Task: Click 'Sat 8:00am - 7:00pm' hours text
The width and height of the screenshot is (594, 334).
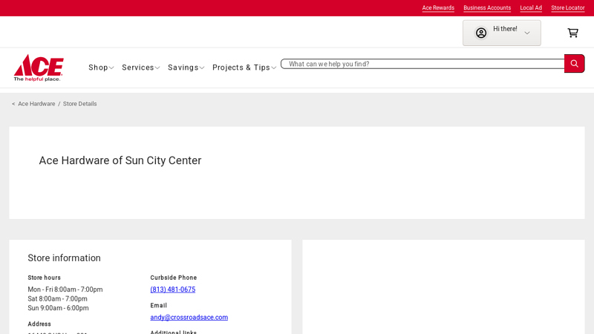Action: tap(57, 299)
